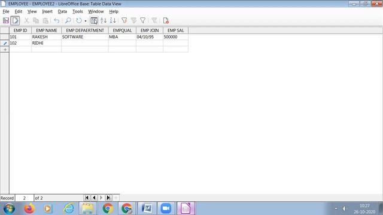Copy selection toolbar icon
Viewport: 383px width, 215px height.
click(x=36, y=21)
